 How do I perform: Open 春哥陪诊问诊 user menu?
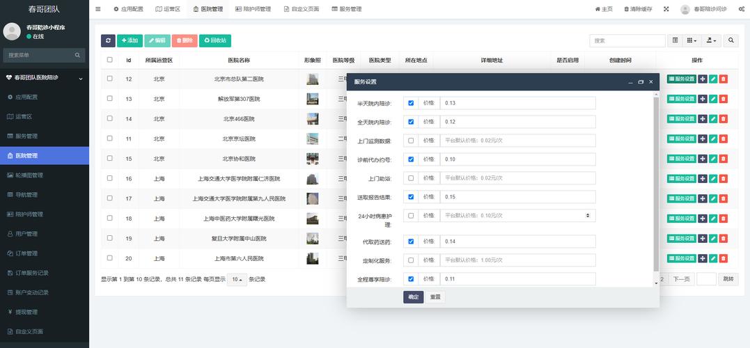tap(703, 9)
